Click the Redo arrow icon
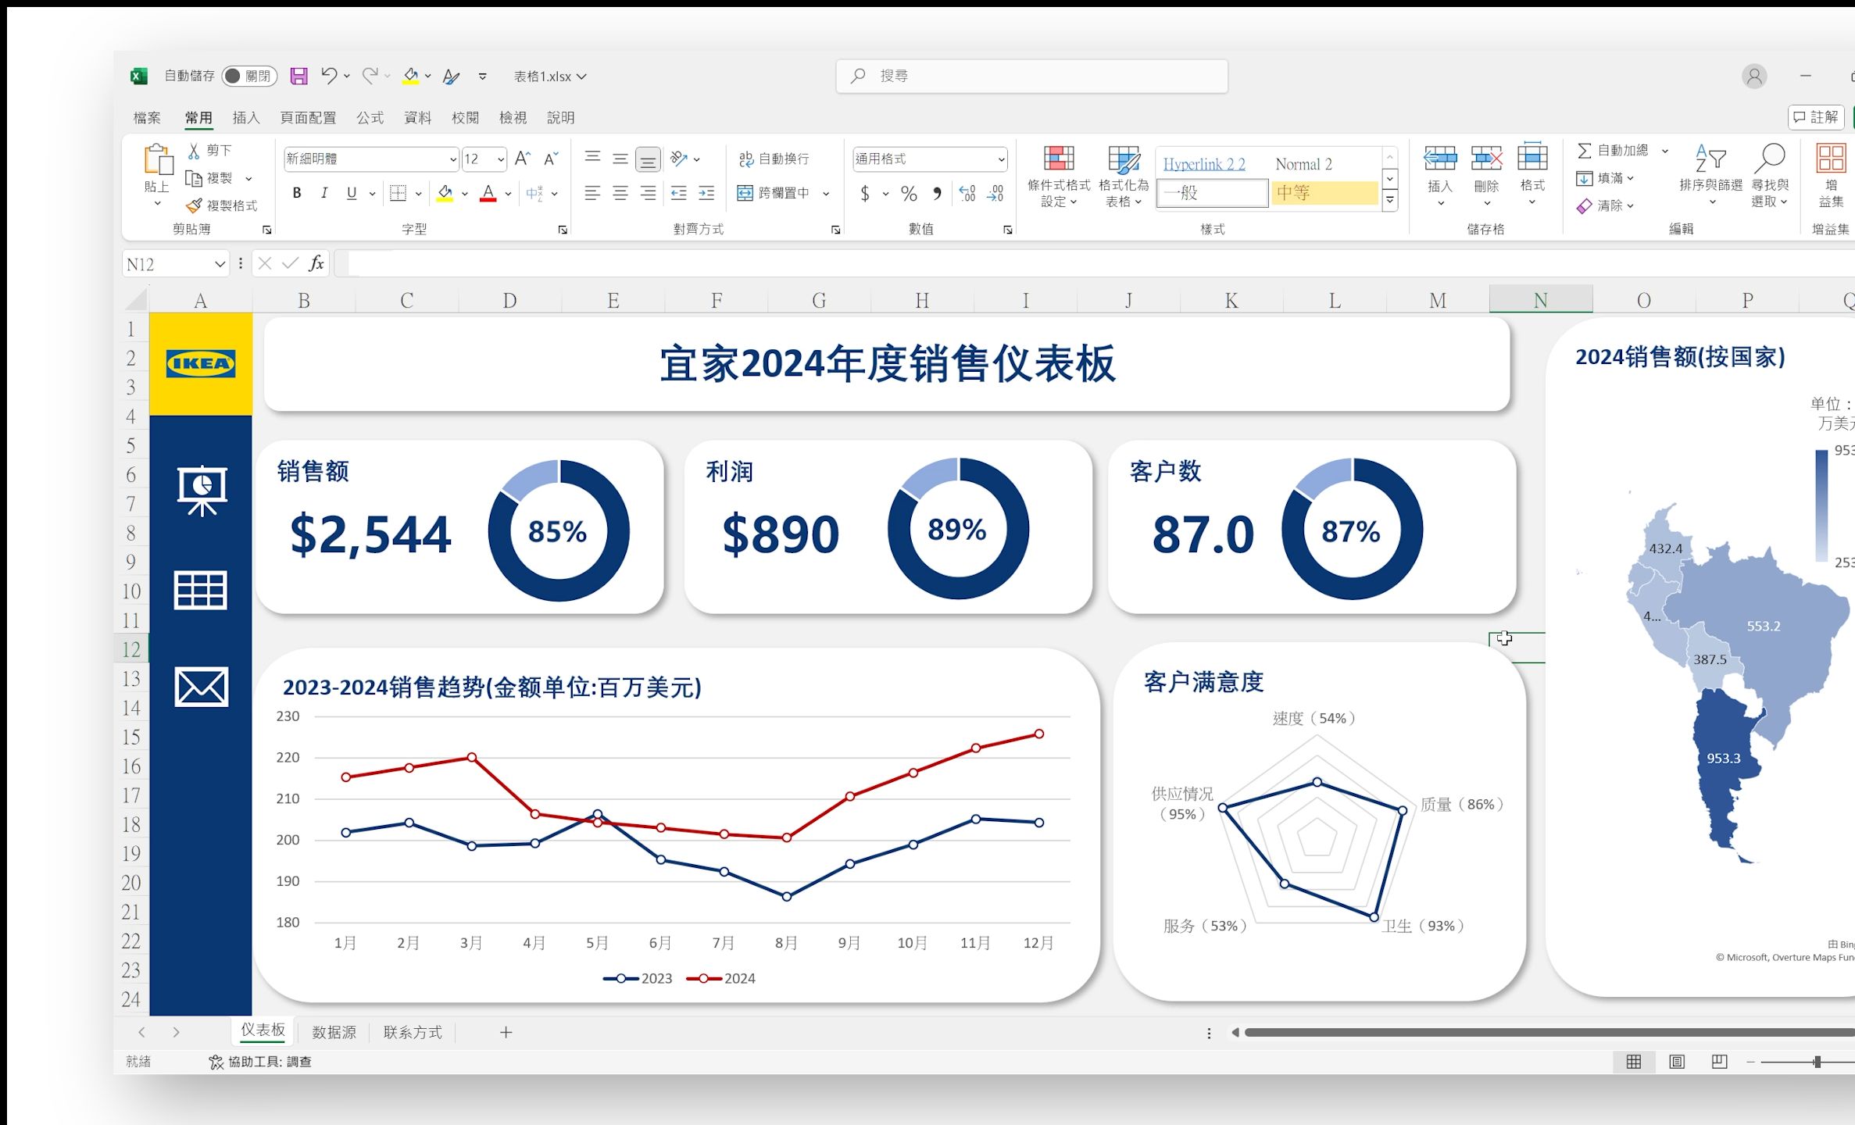Image resolution: width=1855 pixels, height=1125 pixels. (x=370, y=76)
